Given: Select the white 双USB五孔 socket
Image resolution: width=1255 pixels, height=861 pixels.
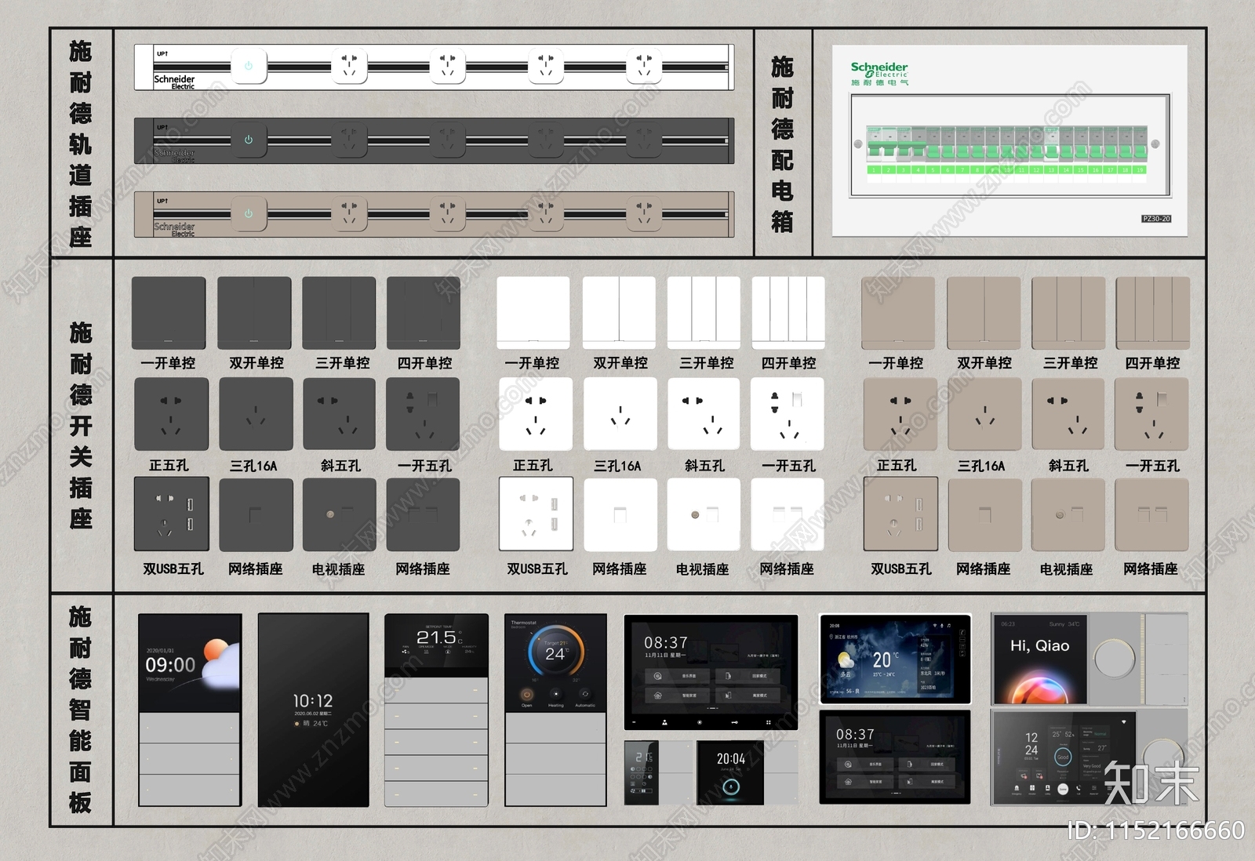Looking at the screenshot, I should click(536, 514).
